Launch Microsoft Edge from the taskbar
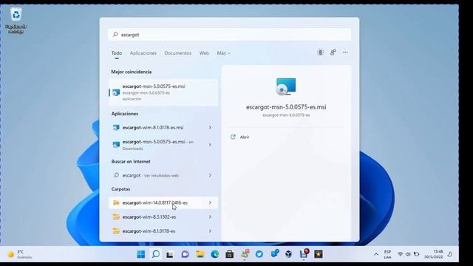The height and width of the screenshot is (266, 473). [x=214, y=254]
